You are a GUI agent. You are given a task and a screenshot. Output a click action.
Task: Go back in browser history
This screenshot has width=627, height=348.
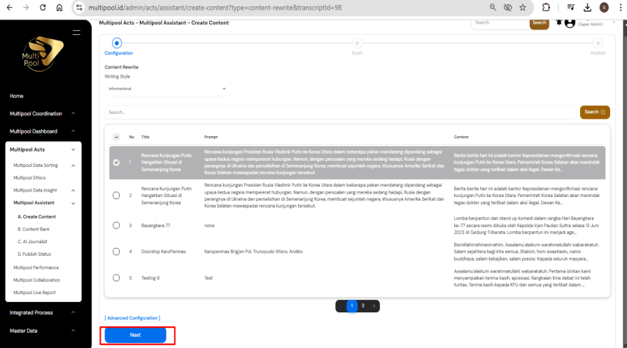click(10, 8)
